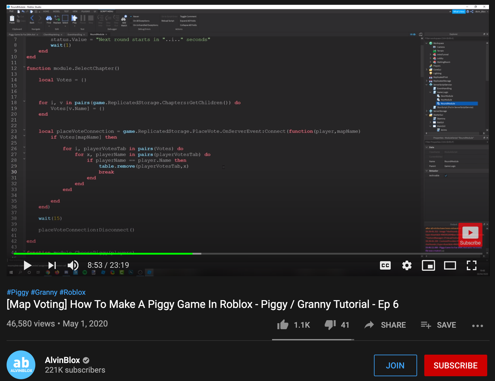Screen dimensions: 495x381
Task: Collapse the Game Logic node
Action: click(431, 92)
